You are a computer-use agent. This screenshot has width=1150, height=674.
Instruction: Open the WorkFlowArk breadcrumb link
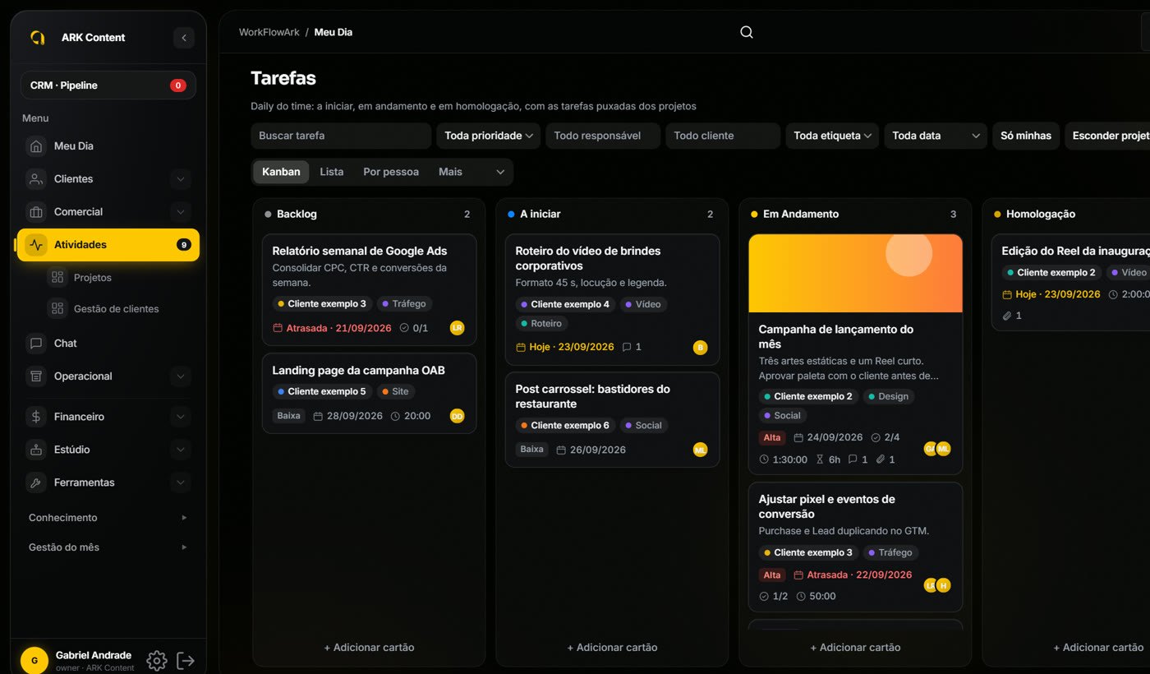269,32
